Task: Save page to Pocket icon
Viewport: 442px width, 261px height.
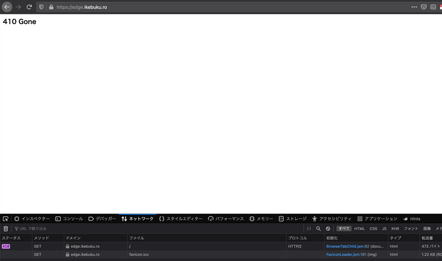Action: click(424, 7)
